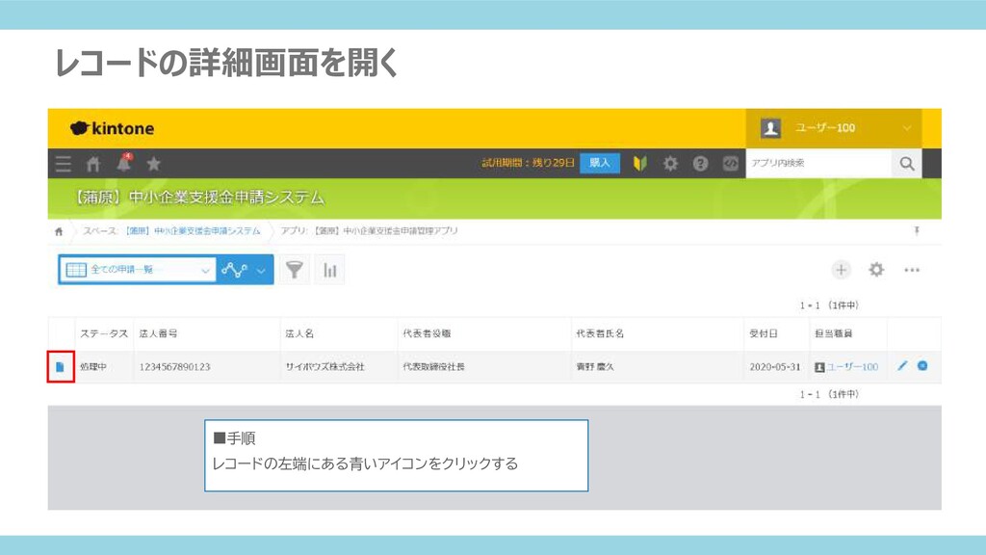Image resolution: width=986 pixels, height=555 pixels.
Task: Open record details via the blue document icon
Action: [x=61, y=367]
